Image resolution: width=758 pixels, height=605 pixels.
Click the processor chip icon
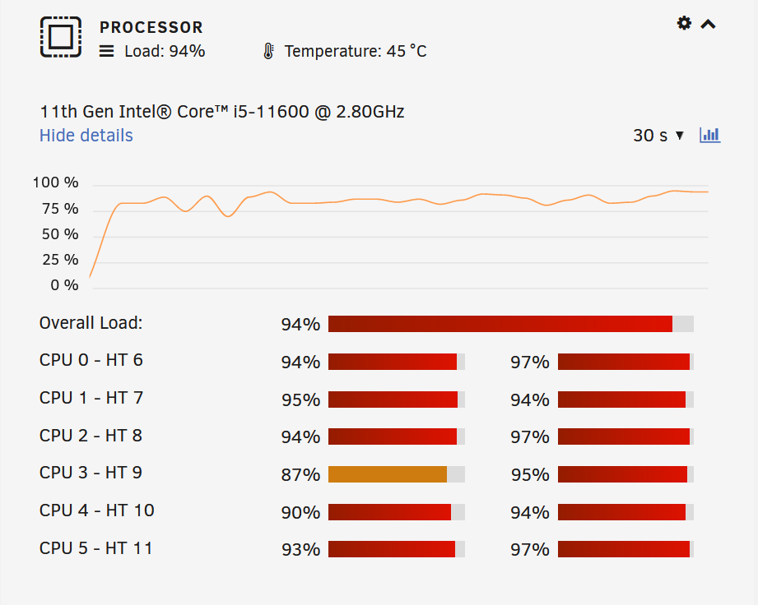point(61,37)
